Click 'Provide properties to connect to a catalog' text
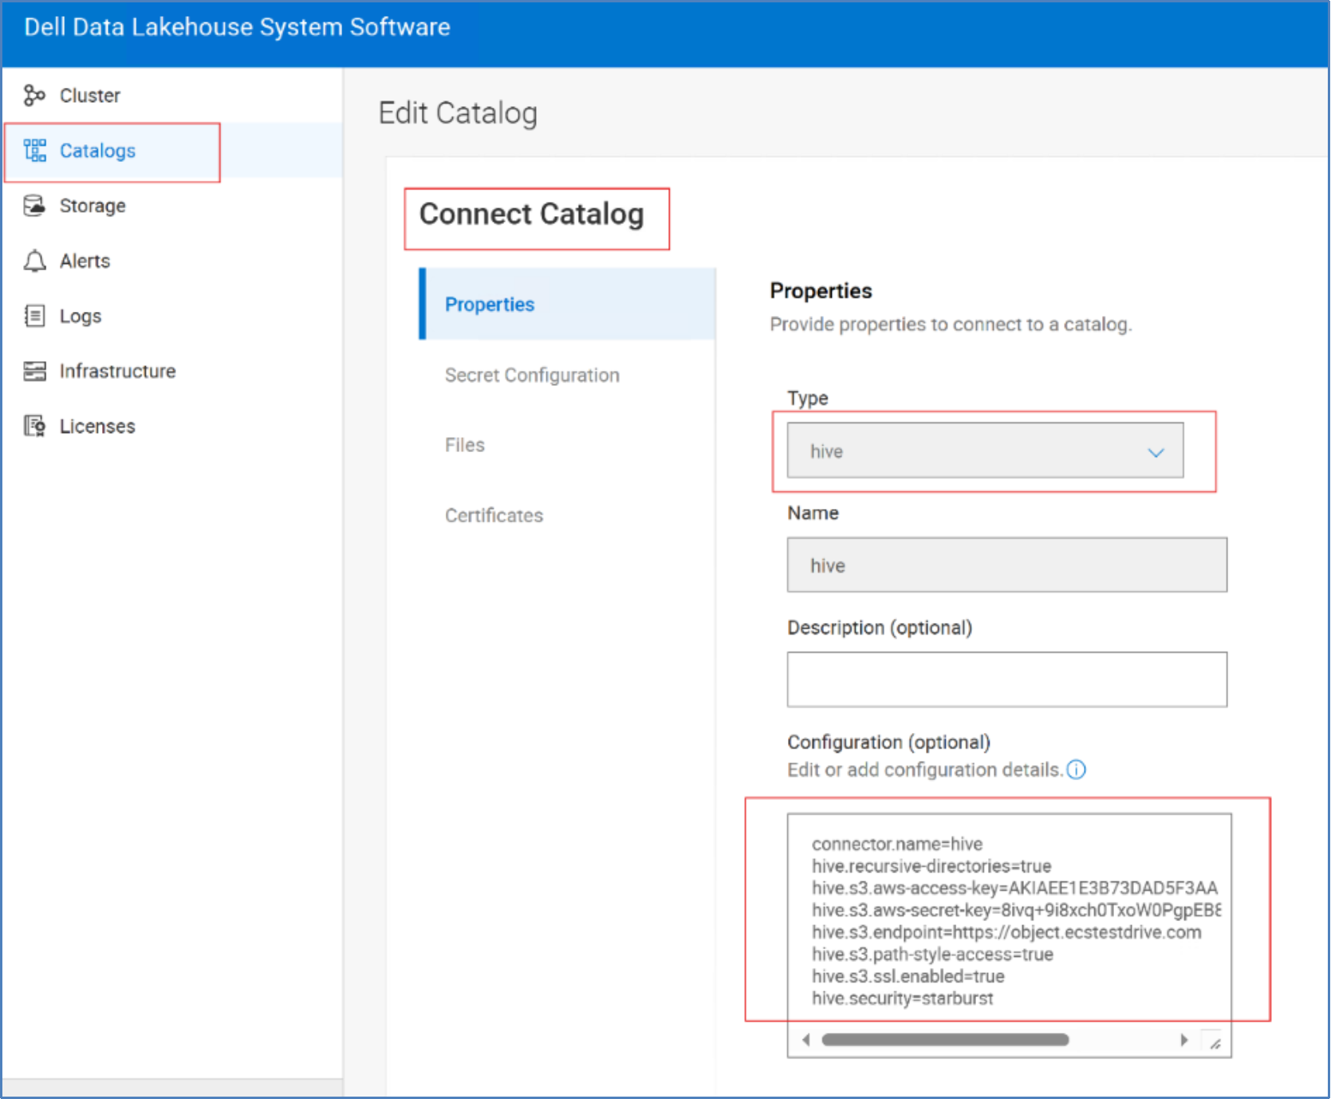Screen dimensions: 1331x1099 pyautogui.click(x=951, y=325)
